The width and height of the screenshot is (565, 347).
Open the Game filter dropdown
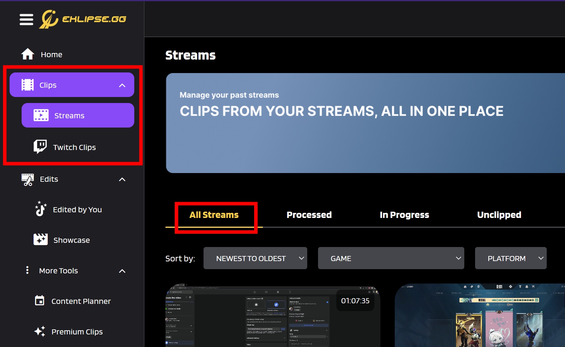click(x=391, y=258)
